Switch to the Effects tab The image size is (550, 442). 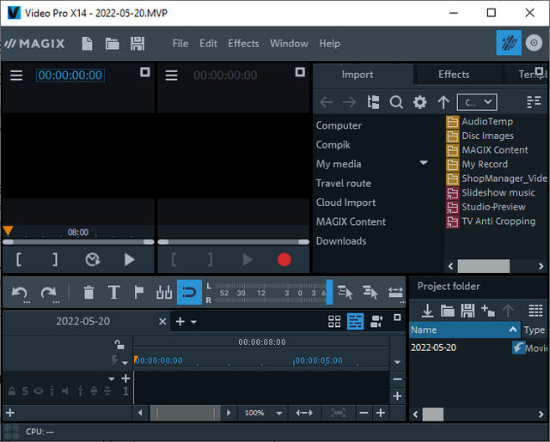tap(454, 75)
